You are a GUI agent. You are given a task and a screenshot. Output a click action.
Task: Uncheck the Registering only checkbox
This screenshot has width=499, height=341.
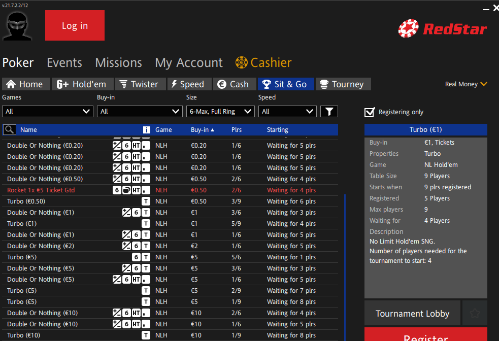[370, 112]
